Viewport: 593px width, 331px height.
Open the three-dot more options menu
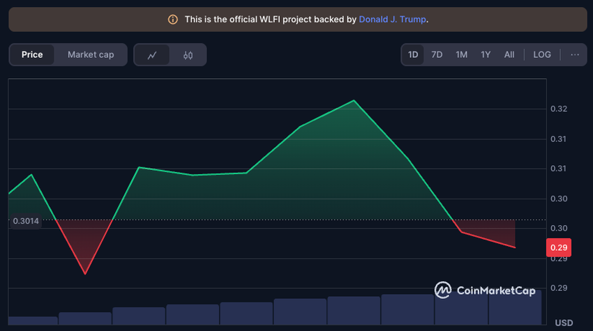[575, 54]
